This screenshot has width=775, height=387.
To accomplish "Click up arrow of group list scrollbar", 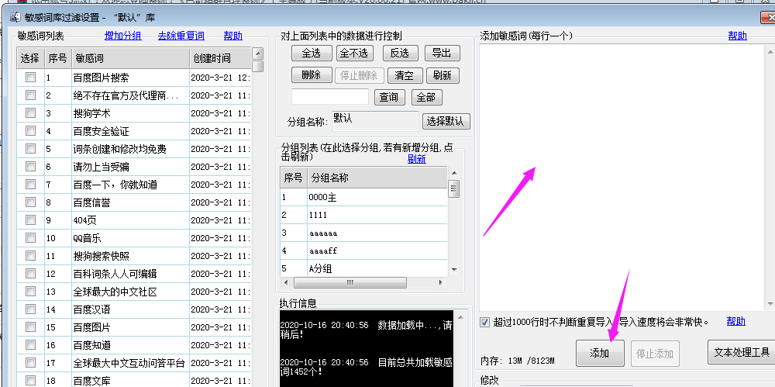I will [x=453, y=173].
